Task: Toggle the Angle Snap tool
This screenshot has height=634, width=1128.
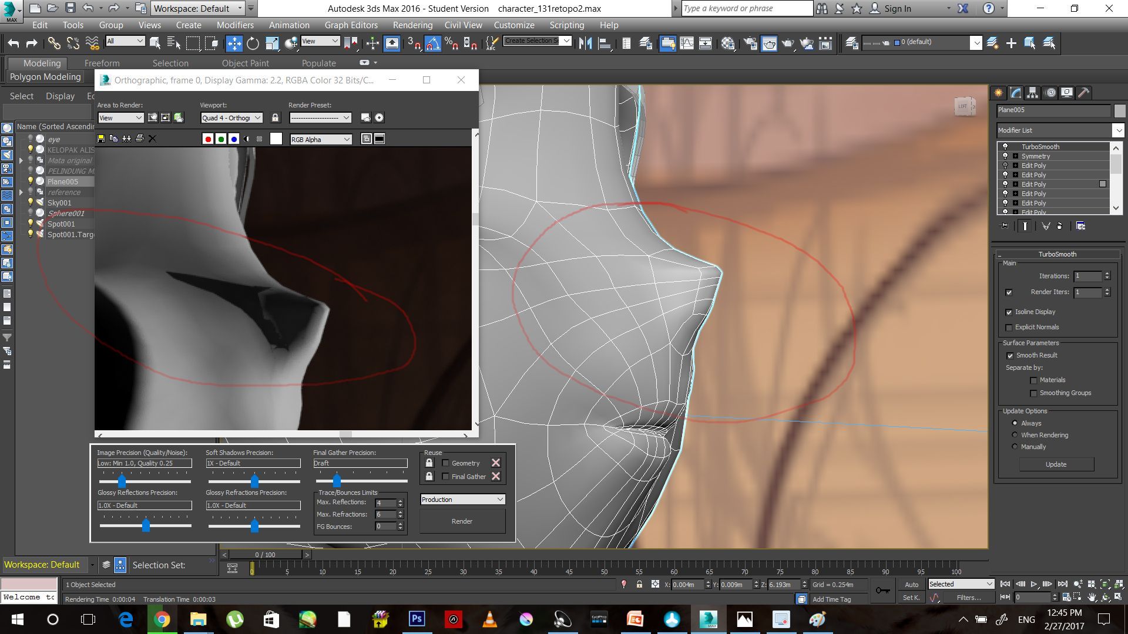Action: [432, 43]
